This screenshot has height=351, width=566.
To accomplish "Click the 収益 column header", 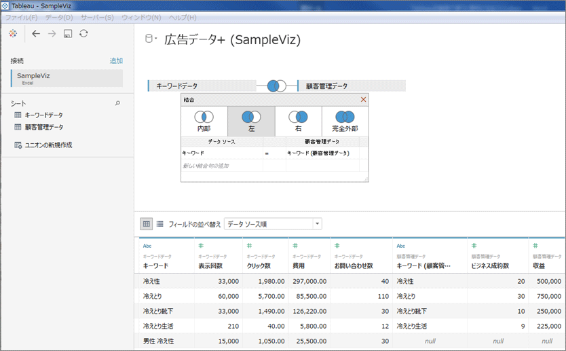I will pos(539,265).
